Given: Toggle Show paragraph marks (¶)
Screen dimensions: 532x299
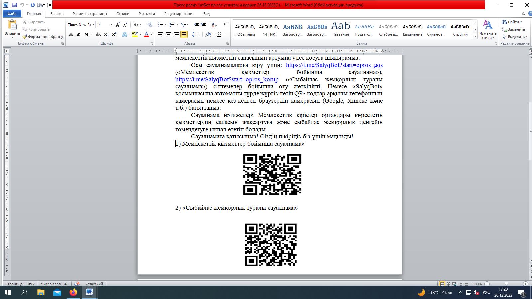Looking at the screenshot, I should [x=225, y=25].
